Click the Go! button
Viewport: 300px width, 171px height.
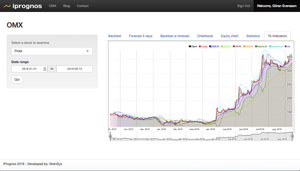17,80
